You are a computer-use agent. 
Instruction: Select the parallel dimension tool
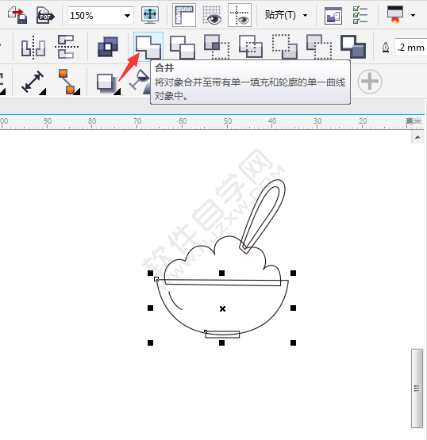(x=33, y=82)
